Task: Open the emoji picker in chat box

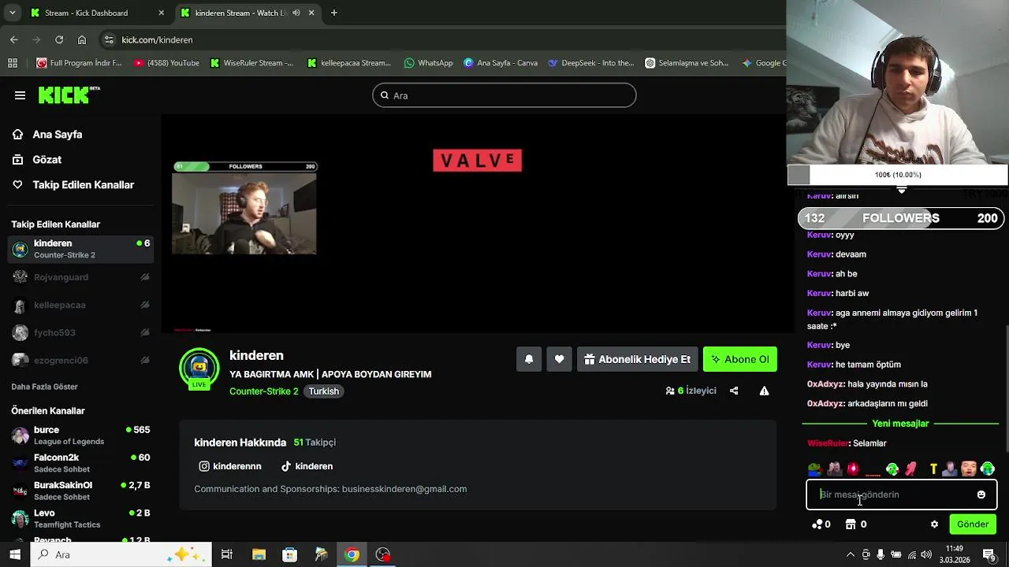Action: point(981,495)
